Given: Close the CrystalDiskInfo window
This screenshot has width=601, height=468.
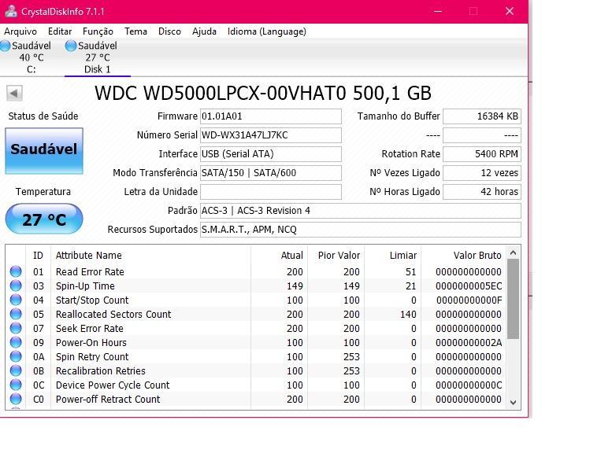Looking at the screenshot, I should point(510,11).
